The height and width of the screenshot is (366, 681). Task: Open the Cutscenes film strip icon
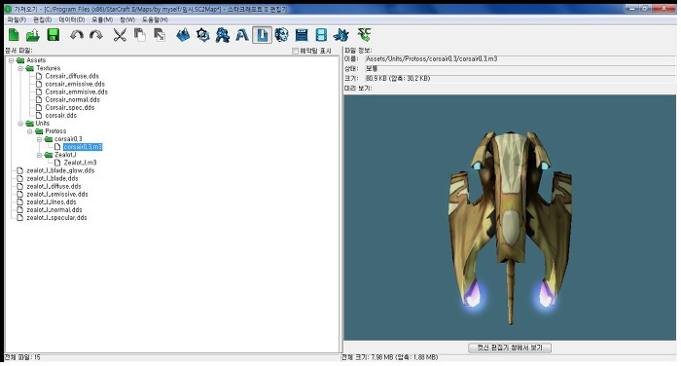[x=321, y=35]
